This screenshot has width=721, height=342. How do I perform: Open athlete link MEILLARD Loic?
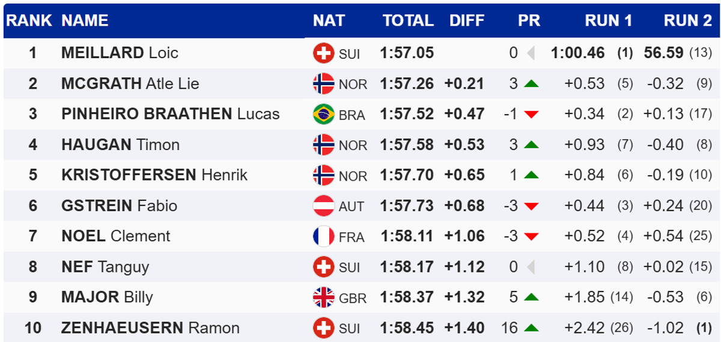pyautogui.click(x=120, y=53)
